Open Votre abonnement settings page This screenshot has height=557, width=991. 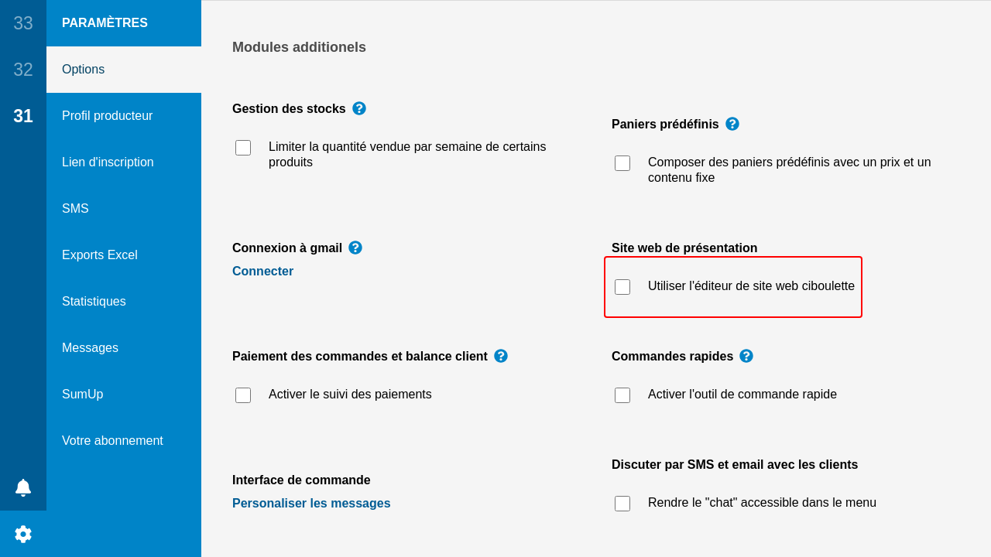coord(112,441)
